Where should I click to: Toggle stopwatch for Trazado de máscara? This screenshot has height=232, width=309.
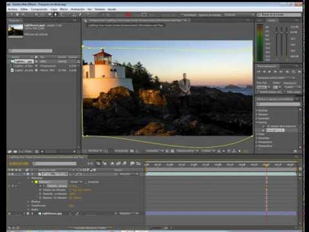tap(40, 186)
